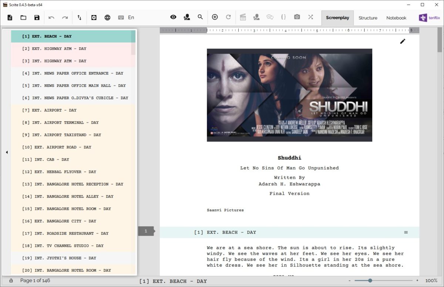444x287 pixels.
Task: Click the refresh/reload icon
Action: pyautogui.click(x=228, y=17)
